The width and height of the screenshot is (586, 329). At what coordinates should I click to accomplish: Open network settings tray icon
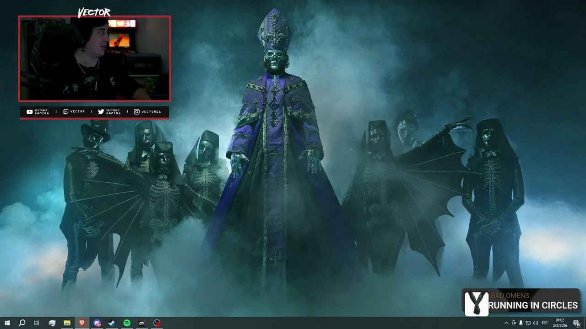pyautogui.click(x=528, y=323)
